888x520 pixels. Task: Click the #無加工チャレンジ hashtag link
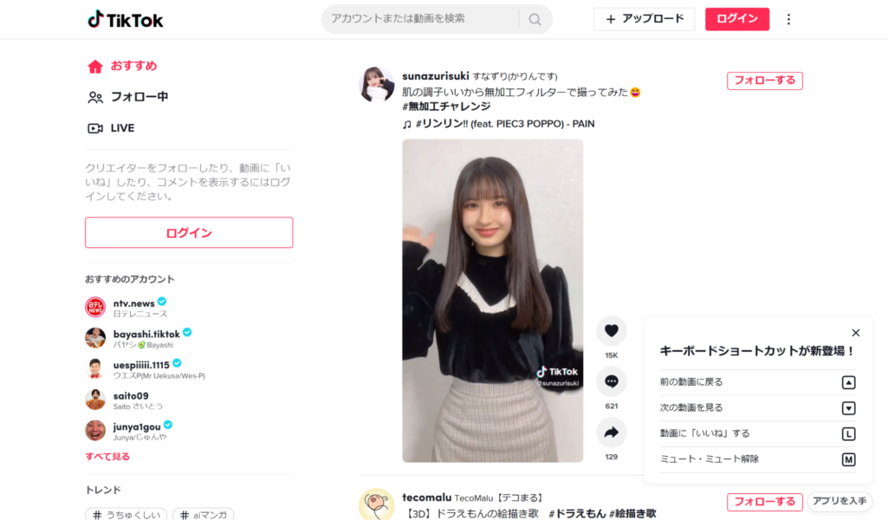(446, 107)
